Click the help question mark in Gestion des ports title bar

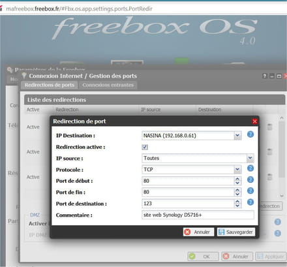264,76
